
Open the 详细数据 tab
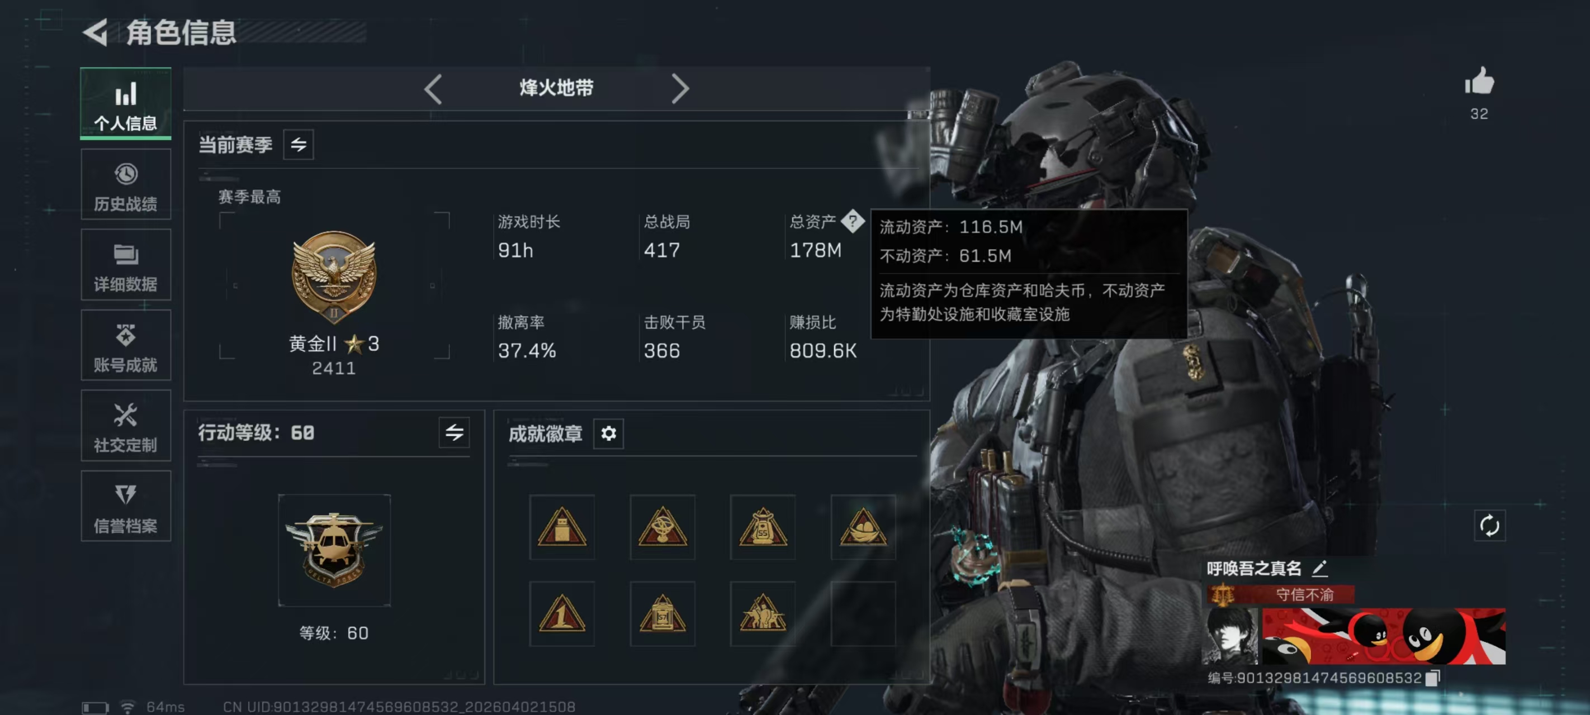point(126,265)
